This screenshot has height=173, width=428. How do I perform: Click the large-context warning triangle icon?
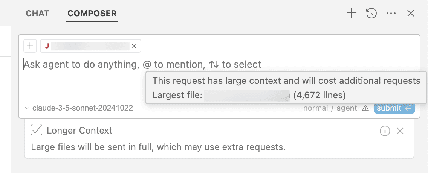[365, 108]
